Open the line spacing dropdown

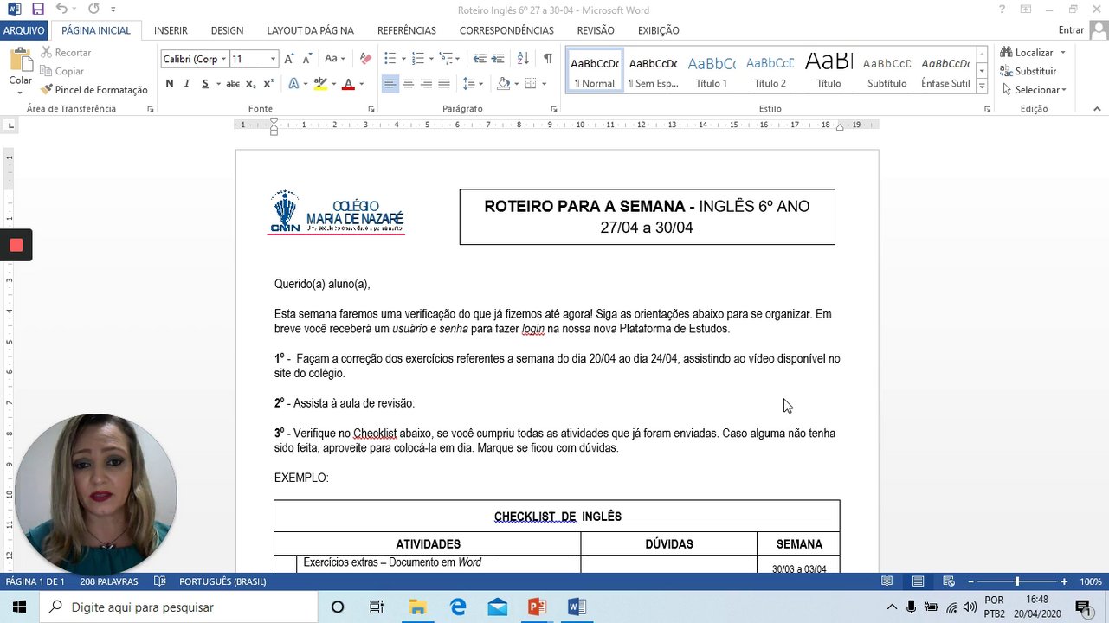coord(472,84)
